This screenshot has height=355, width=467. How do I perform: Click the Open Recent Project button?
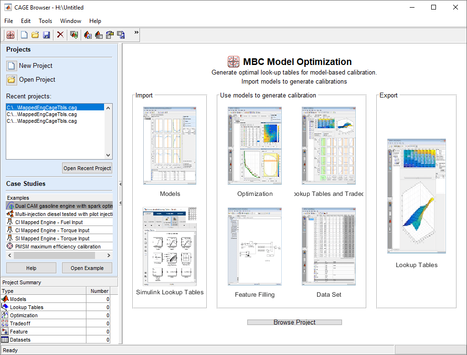[87, 168]
